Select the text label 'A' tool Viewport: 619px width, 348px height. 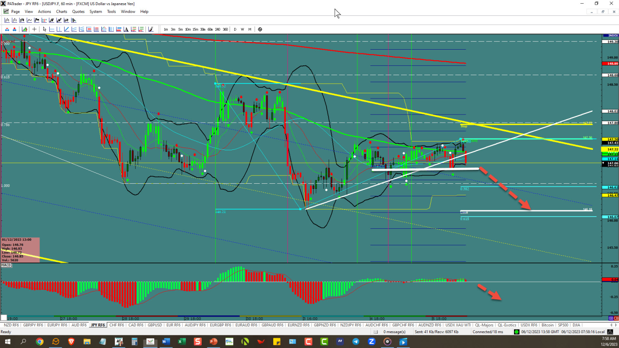click(x=126, y=29)
